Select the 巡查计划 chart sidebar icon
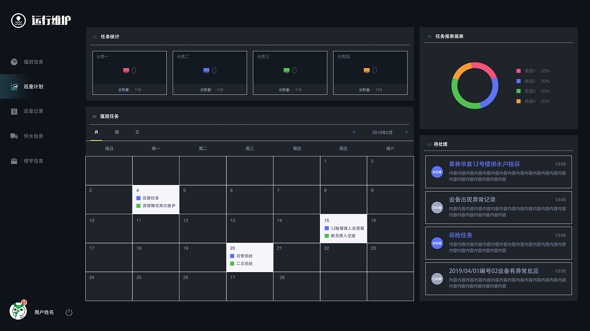590x331 pixels. point(14,86)
